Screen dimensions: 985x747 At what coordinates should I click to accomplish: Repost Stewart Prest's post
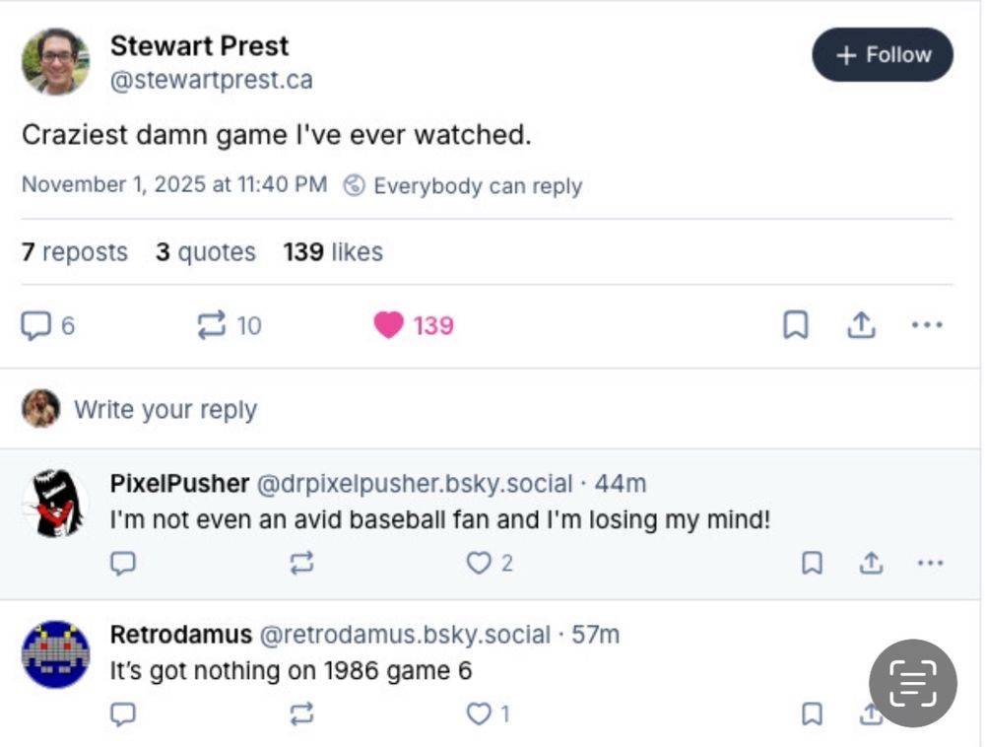[212, 325]
